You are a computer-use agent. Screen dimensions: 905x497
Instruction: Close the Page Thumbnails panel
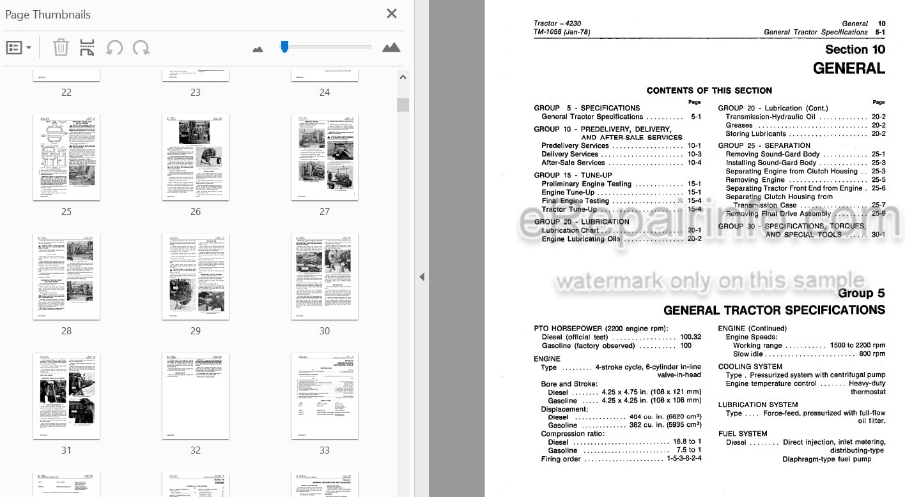tap(392, 13)
